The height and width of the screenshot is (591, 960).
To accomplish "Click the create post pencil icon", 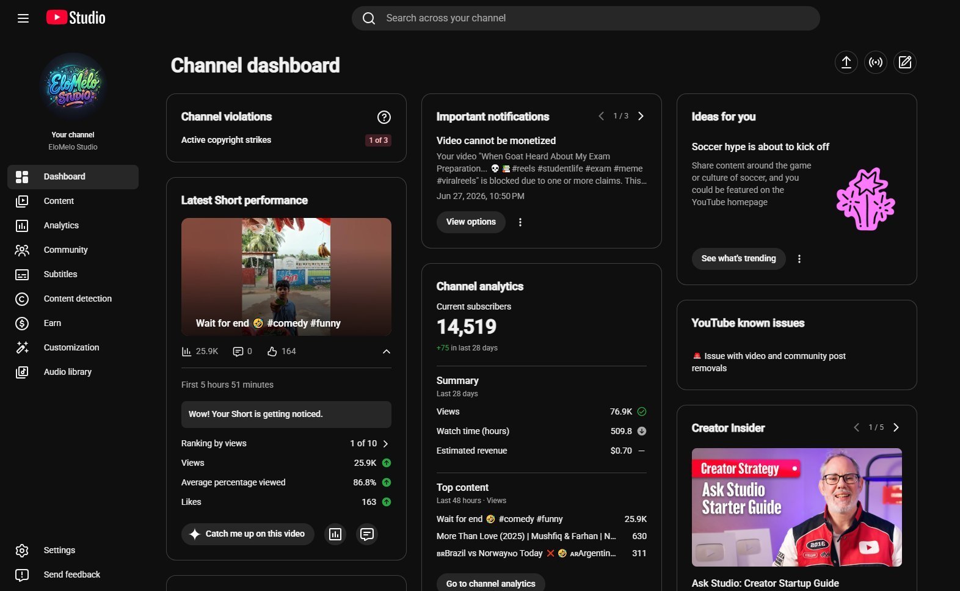I will point(905,62).
